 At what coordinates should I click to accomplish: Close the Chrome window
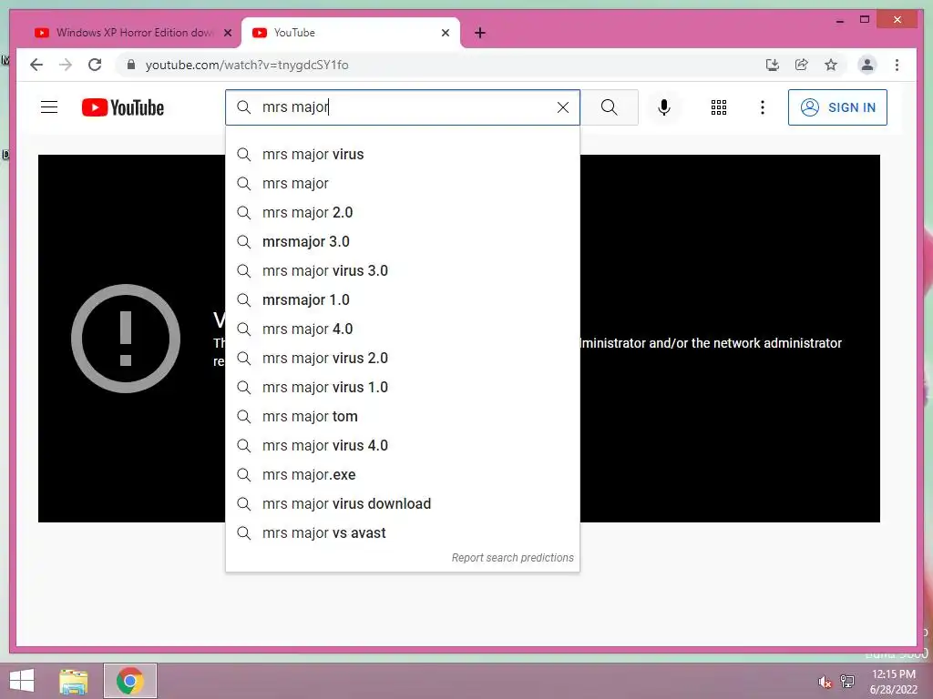pyautogui.click(x=897, y=20)
